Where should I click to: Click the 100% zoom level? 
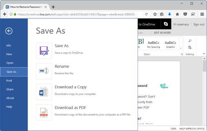[173, 129]
